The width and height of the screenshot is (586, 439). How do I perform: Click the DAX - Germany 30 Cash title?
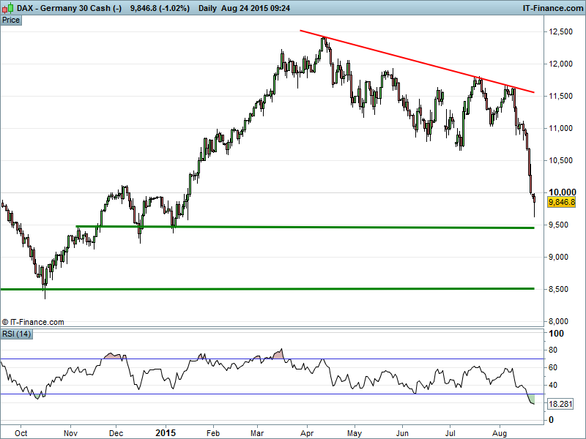64,8
